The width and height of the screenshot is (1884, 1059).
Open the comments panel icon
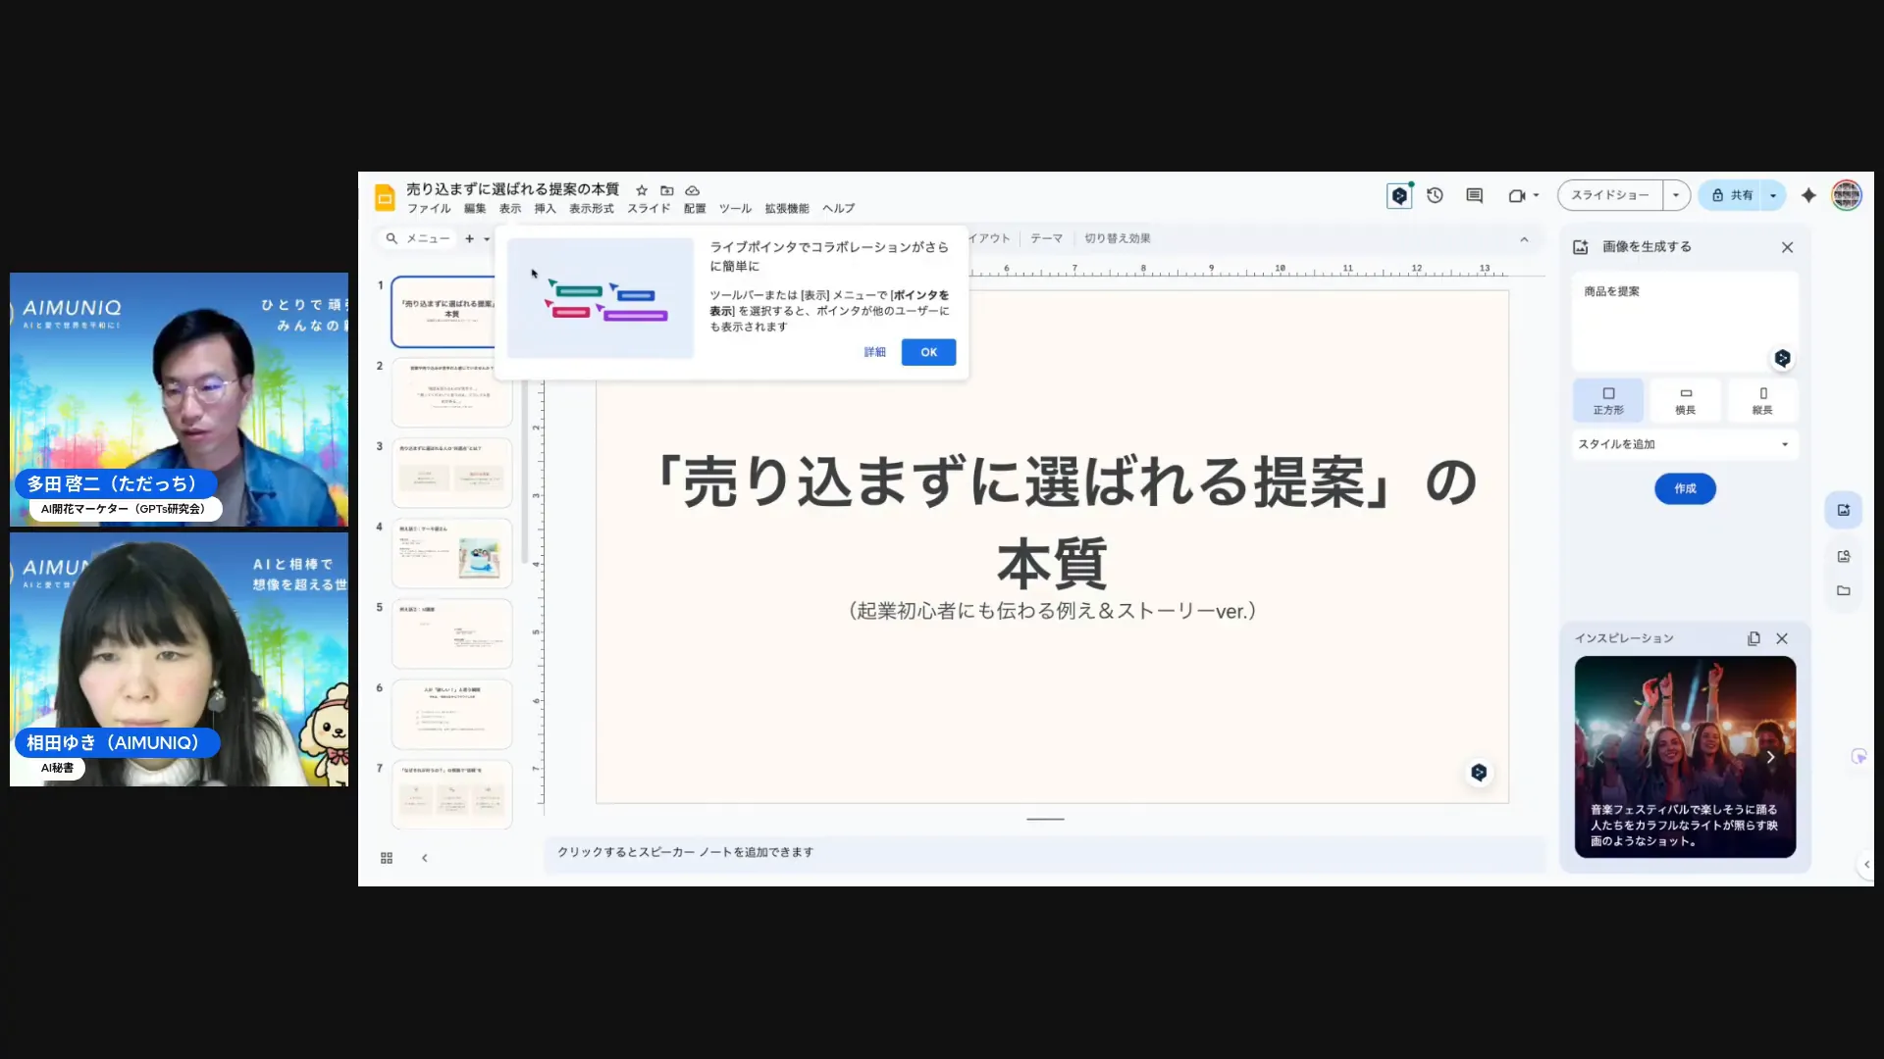click(1473, 196)
